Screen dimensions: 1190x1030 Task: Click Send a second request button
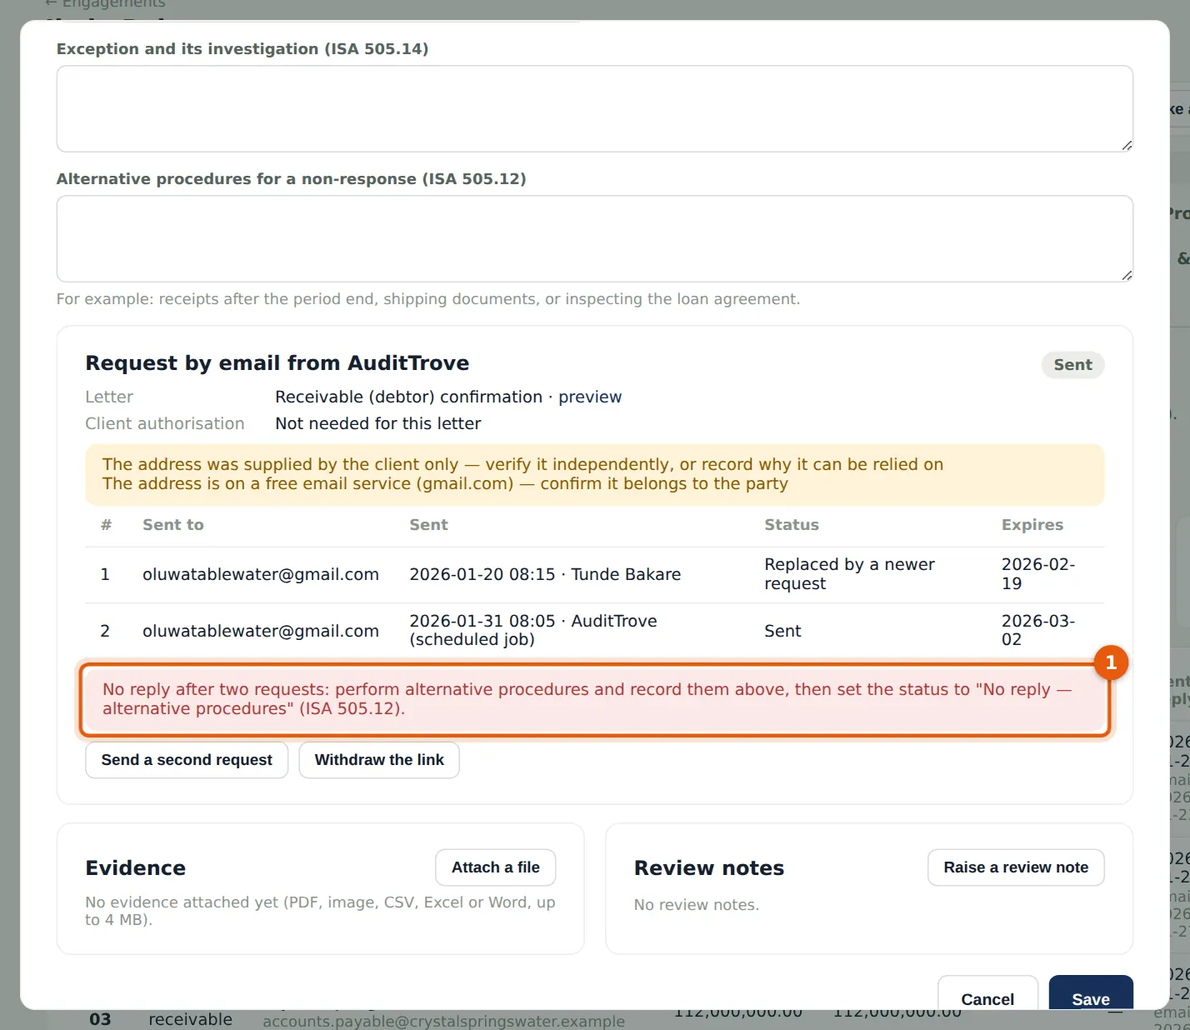(187, 760)
